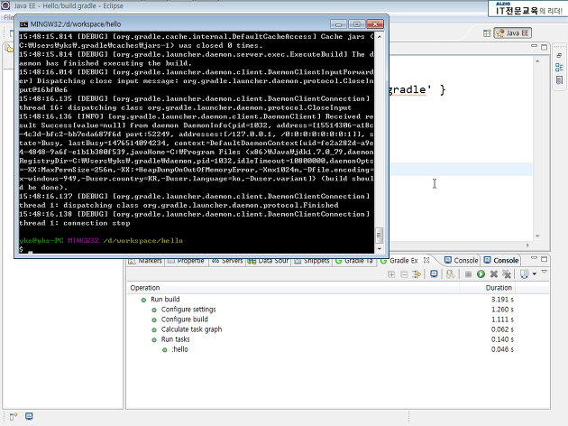
Task: Stop the running Gradle build
Action: [469, 274]
